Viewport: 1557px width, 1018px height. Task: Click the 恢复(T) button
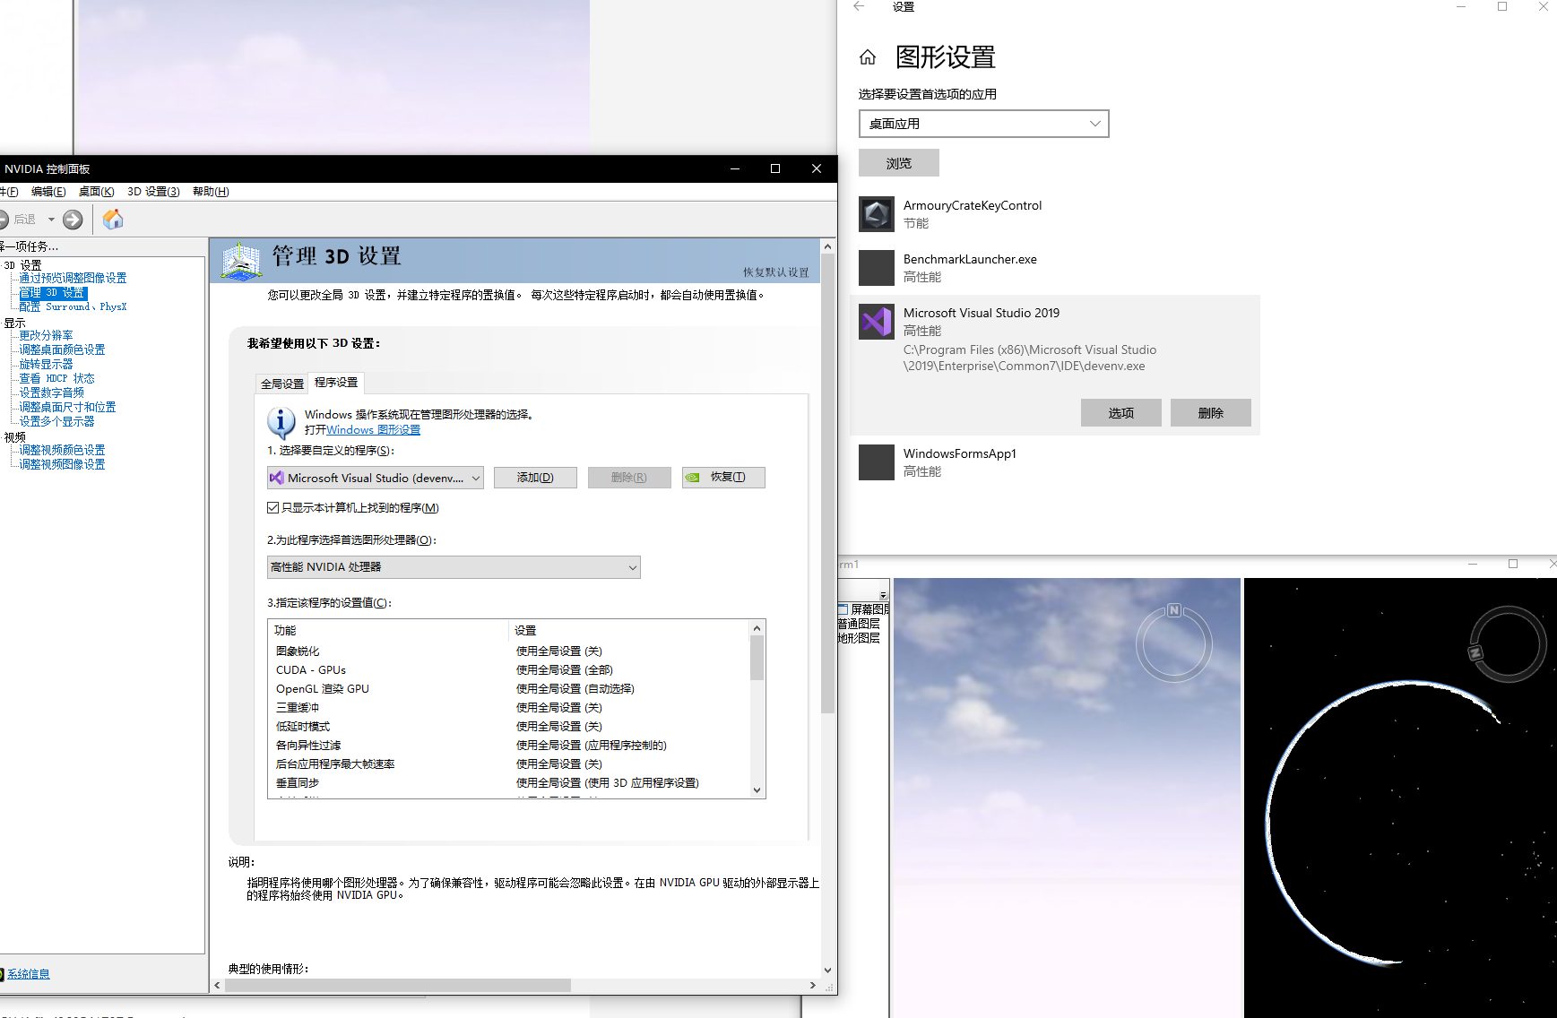click(x=723, y=478)
